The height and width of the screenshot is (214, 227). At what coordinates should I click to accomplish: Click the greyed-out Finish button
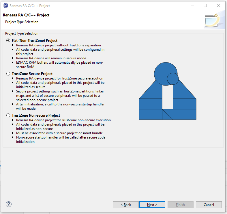point(180,204)
